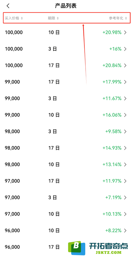Sort by 参考年化 arrows icon
The width and height of the screenshot is (131, 256).
point(126,18)
